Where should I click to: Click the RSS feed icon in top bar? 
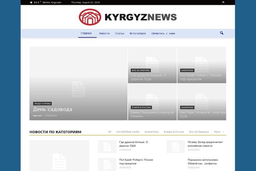tap(223, 2)
